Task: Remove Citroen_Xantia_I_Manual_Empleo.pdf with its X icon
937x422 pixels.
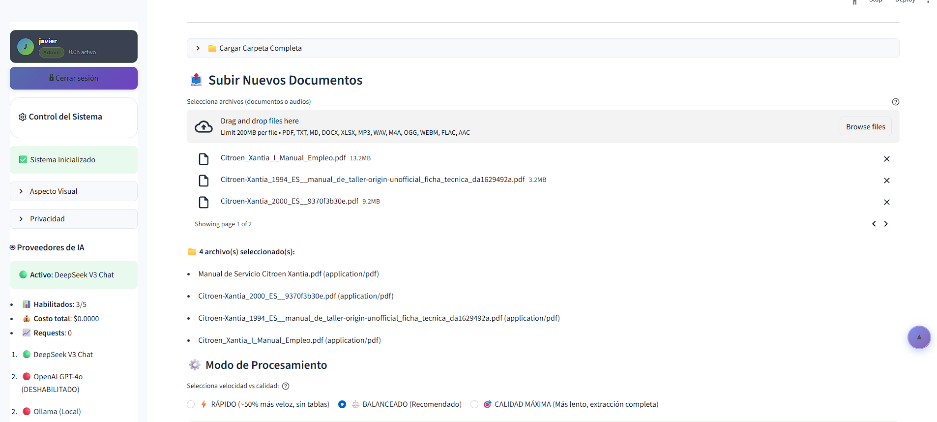Action: (886, 159)
